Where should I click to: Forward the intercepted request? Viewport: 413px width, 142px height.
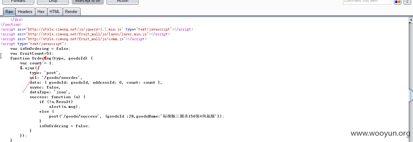[18, 2]
